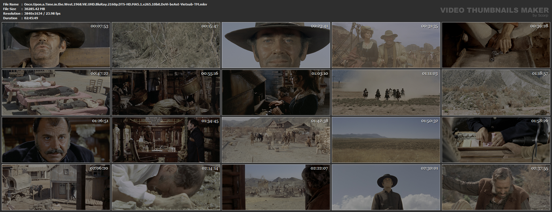This screenshot has width=552, height=212.
Task: Open the thumbnail at 02:37:55
Action: point(496,187)
